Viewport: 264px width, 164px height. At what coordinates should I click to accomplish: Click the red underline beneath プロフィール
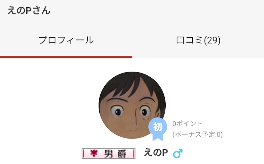click(x=66, y=57)
